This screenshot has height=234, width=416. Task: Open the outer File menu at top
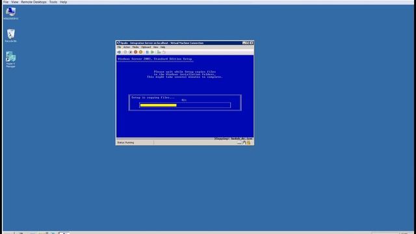pyautogui.click(x=6, y=2)
